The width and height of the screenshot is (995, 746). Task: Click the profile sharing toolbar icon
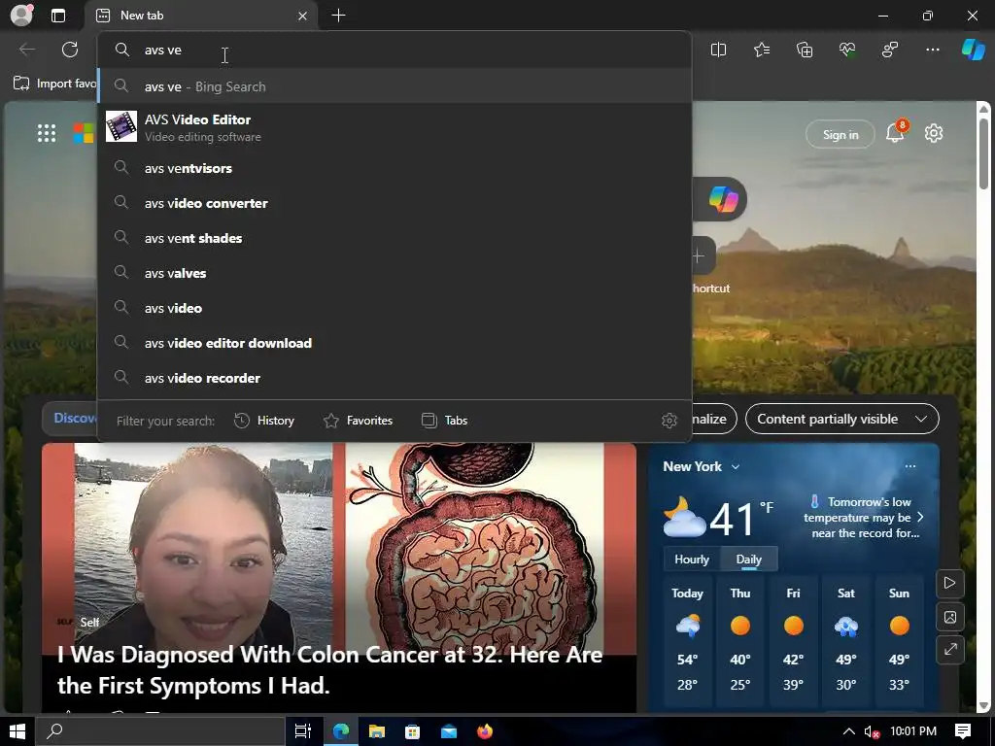890,50
